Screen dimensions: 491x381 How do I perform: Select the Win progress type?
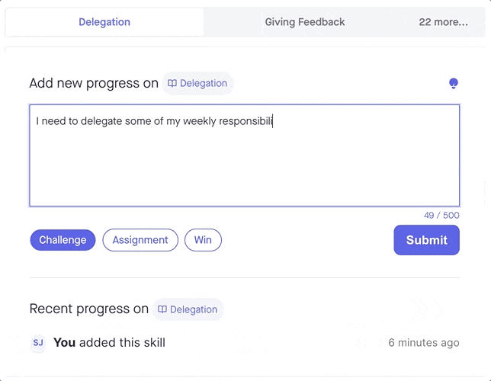coord(203,240)
